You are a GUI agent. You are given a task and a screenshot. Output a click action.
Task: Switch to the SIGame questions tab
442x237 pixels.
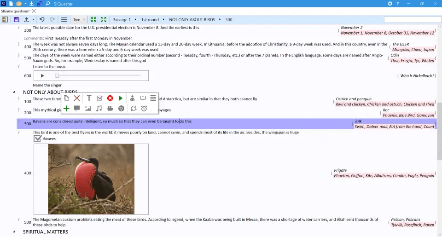coord(15,11)
